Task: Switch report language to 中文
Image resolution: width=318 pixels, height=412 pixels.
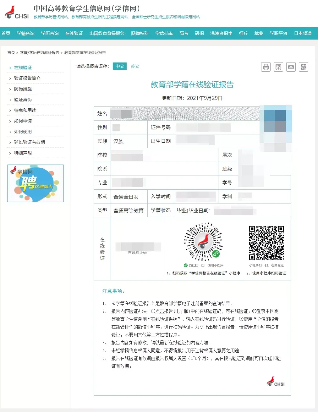Action: click(119, 66)
